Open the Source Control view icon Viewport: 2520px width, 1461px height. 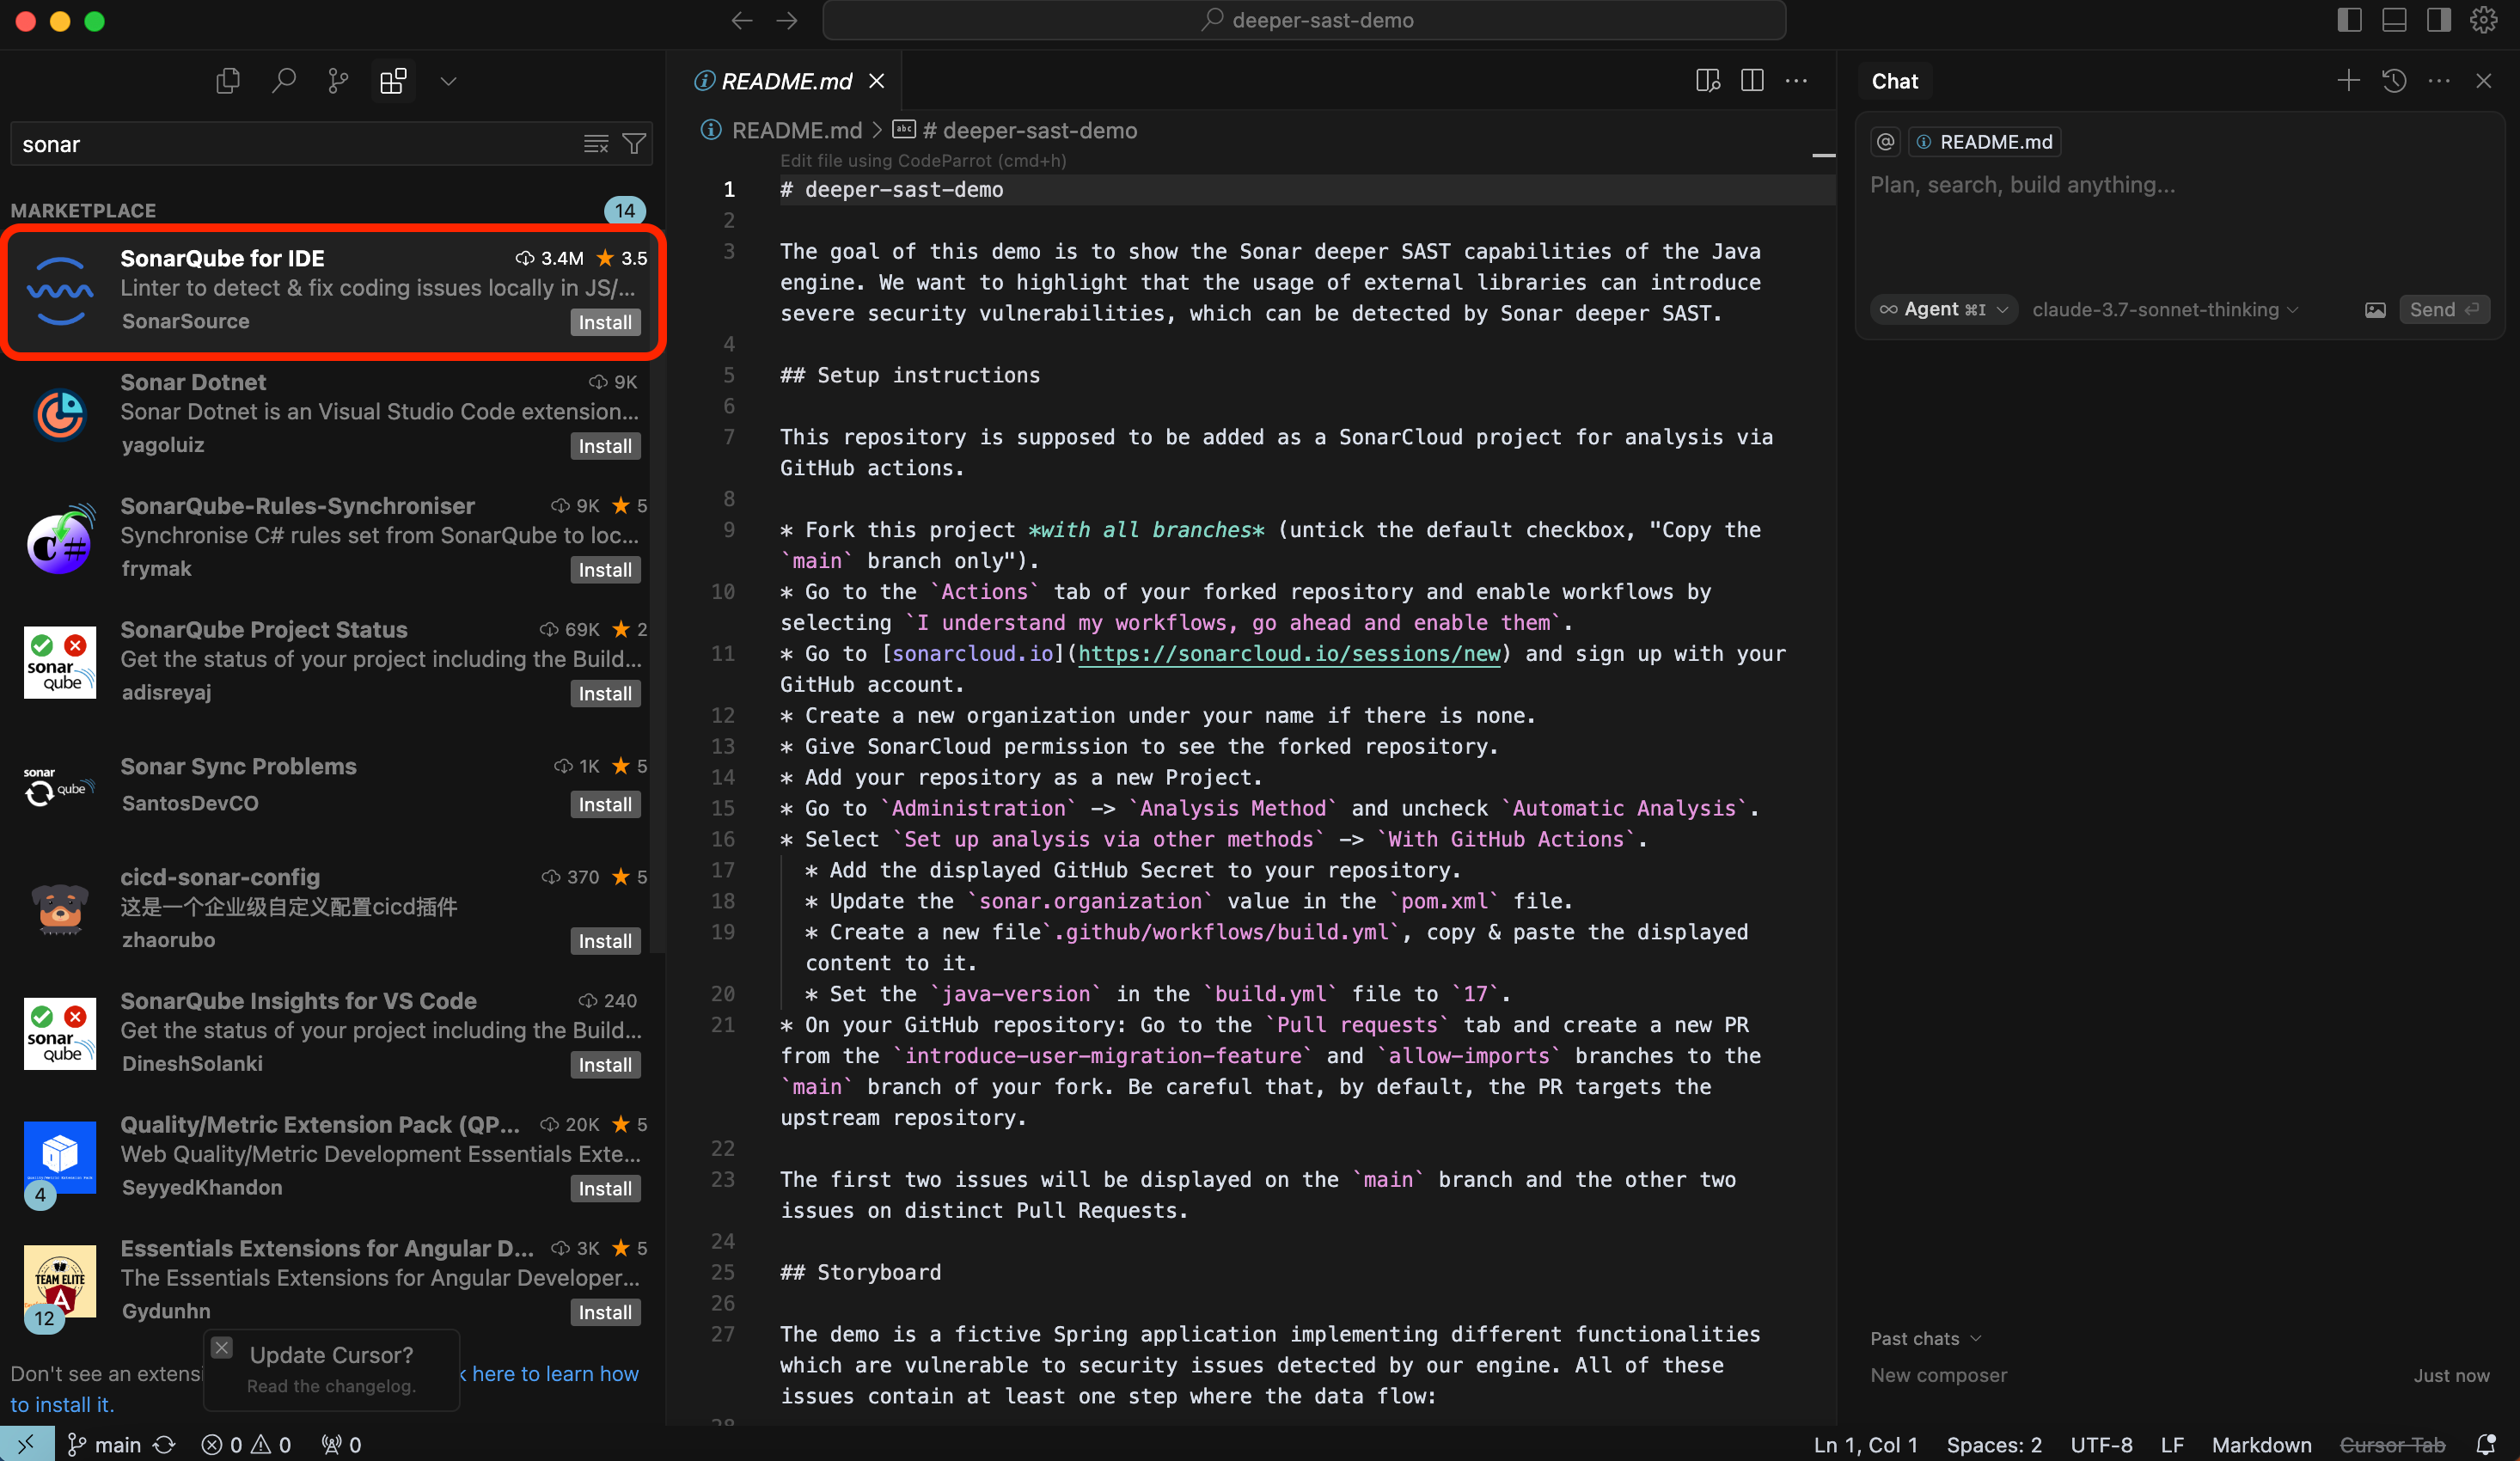tap(338, 81)
